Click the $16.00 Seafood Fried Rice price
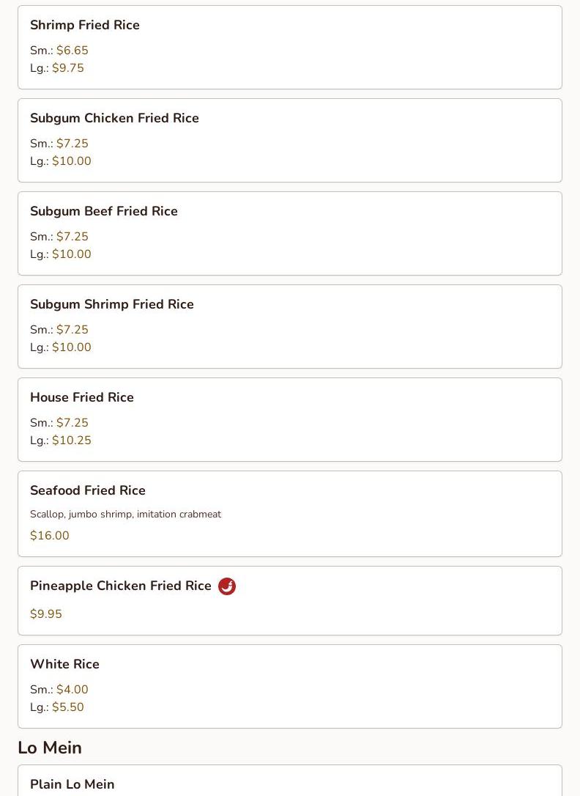 click(50, 536)
